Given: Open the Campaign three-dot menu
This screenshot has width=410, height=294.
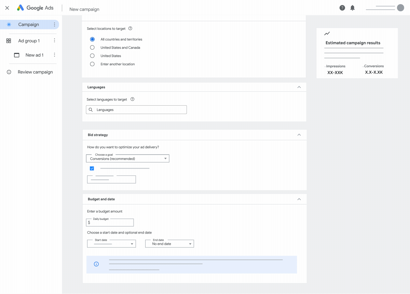Looking at the screenshot, I should pyautogui.click(x=54, y=24).
